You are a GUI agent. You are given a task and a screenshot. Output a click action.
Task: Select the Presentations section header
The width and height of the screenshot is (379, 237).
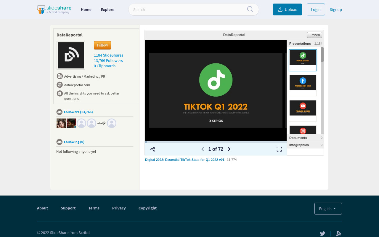click(305, 44)
